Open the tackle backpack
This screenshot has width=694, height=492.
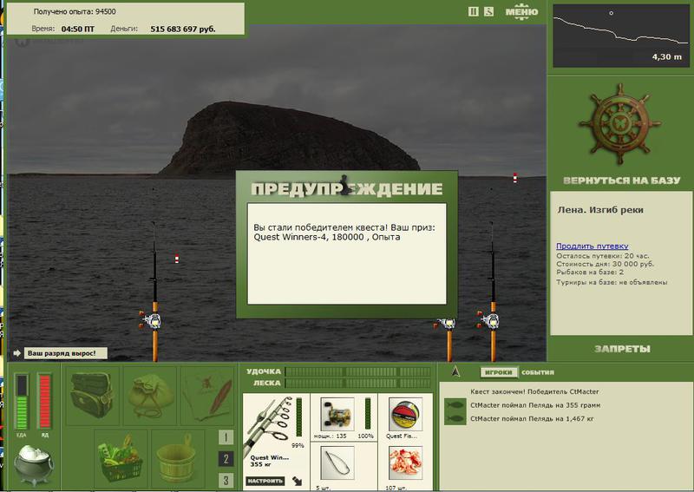pyautogui.click(x=93, y=395)
